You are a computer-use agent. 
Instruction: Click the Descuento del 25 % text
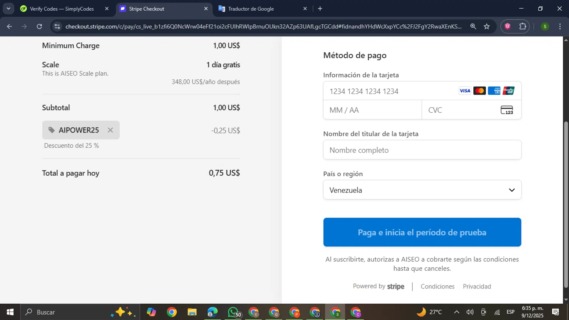(x=71, y=146)
